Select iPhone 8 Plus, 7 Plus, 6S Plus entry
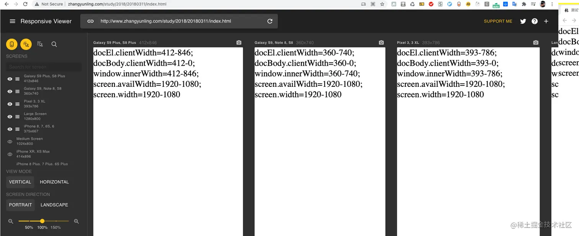 (42, 164)
